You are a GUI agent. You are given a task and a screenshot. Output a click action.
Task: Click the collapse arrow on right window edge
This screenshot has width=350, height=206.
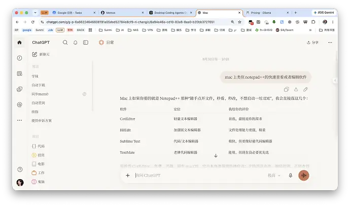tap(335, 80)
